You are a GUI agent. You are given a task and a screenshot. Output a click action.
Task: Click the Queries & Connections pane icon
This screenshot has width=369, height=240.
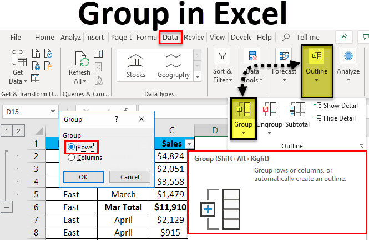pyautogui.click(x=98, y=54)
